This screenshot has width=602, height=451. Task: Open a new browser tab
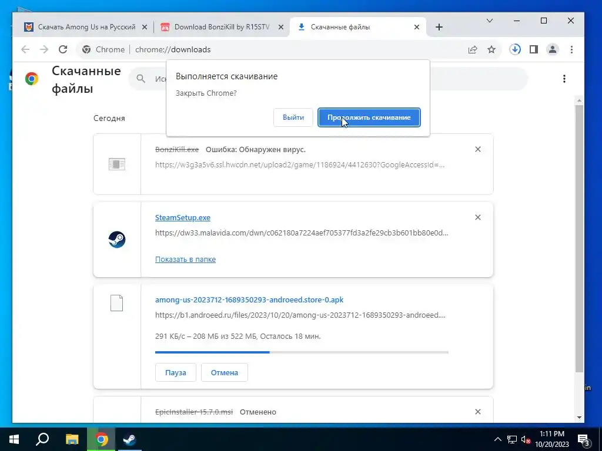tap(439, 27)
